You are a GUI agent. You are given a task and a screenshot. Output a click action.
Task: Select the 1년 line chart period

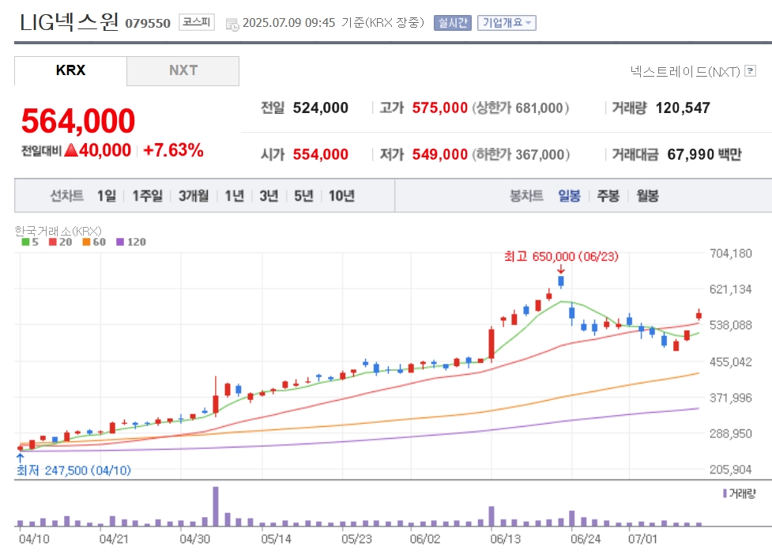[235, 196]
